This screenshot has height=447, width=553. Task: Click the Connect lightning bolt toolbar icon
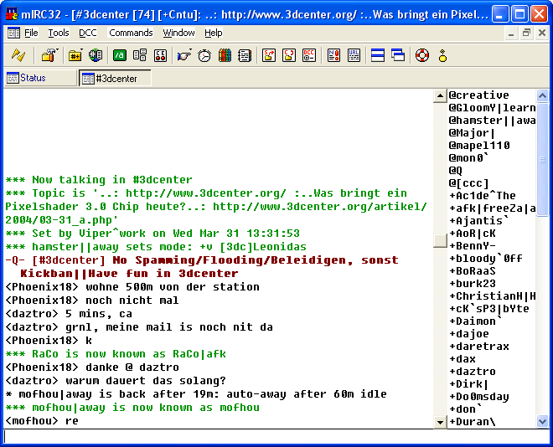[x=18, y=55]
